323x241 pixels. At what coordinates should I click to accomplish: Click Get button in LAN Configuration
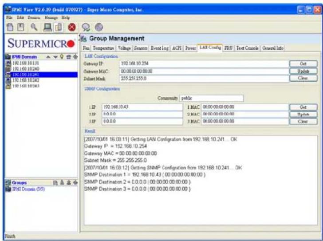click(x=303, y=64)
